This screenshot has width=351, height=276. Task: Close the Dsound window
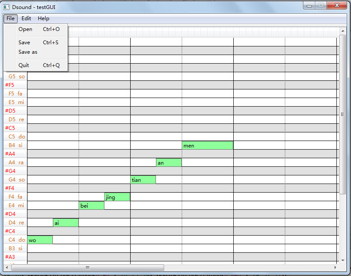pyautogui.click(x=337, y=6)
